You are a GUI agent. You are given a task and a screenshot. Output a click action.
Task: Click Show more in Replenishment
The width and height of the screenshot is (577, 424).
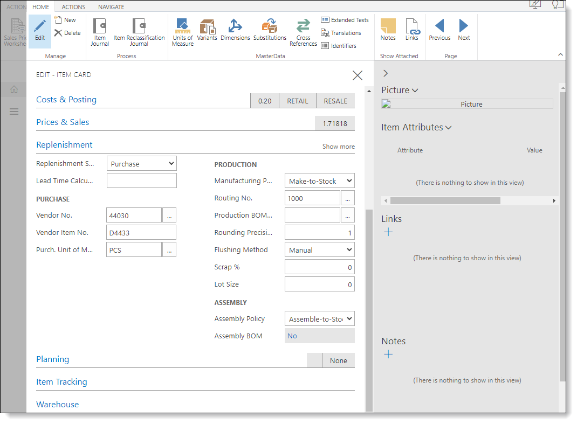coord(339,147)
